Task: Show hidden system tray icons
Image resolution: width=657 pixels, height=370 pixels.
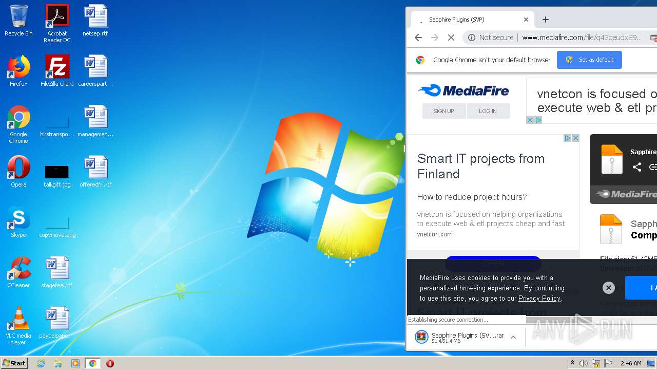Action: (x=572, y=363)
